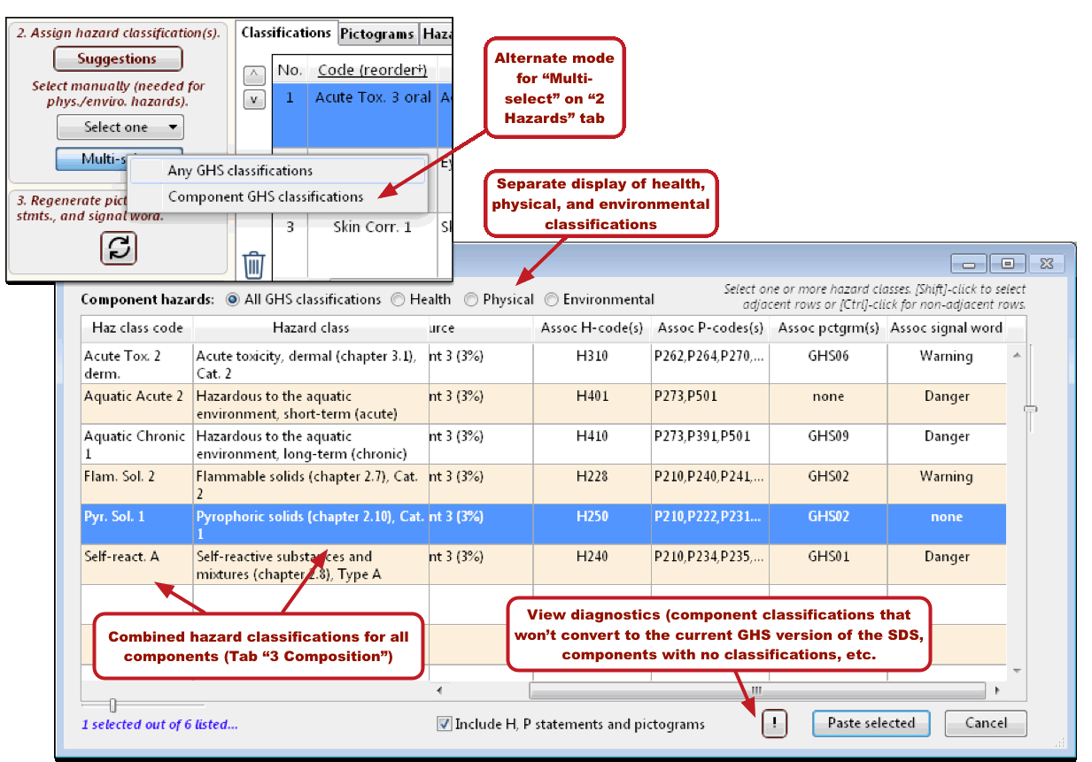Switch to the Classifications tab
Screen dimensions: 1092x762
(x=286, y=33)
